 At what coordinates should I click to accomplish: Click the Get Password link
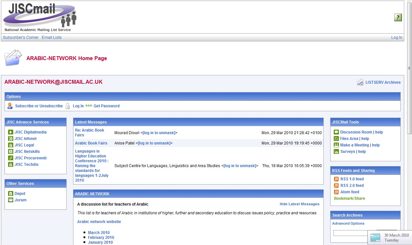(x=106, y=106)
